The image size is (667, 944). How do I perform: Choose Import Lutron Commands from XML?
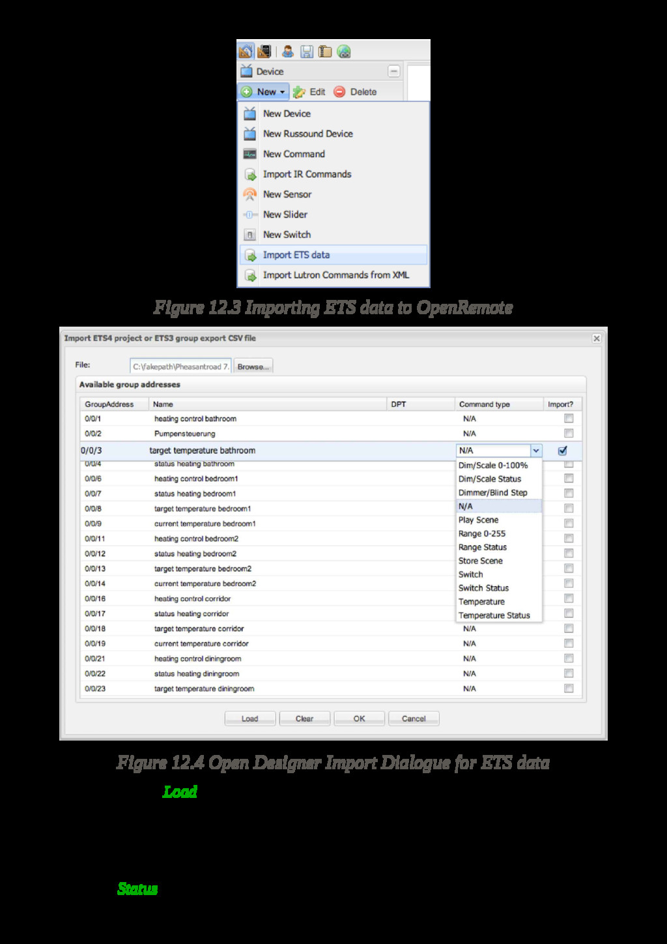[333, 275]
